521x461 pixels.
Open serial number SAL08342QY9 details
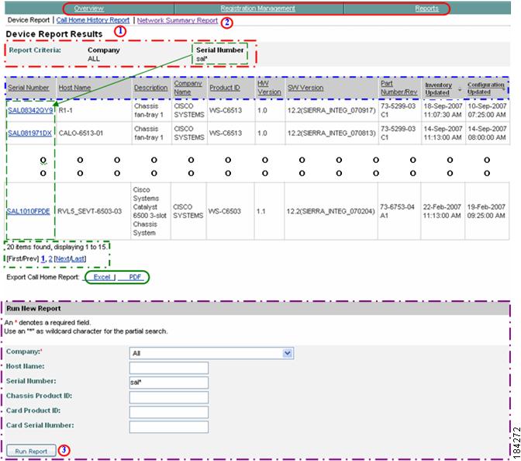(x=29, y=110)
